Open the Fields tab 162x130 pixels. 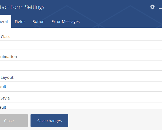[x=20, y=22]
